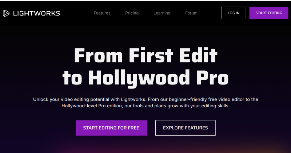Open the Features navigation item
The width and height of the screenshot is (291, 153).
(x=102, y=13)
